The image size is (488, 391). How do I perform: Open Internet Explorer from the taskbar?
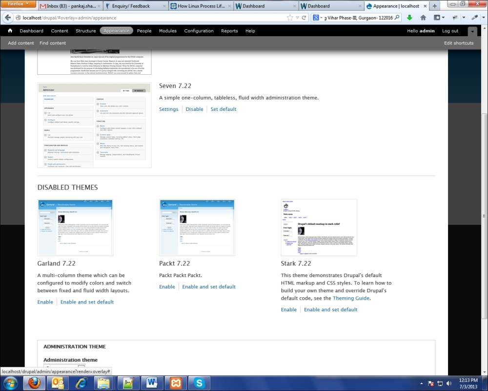[81, 383]
